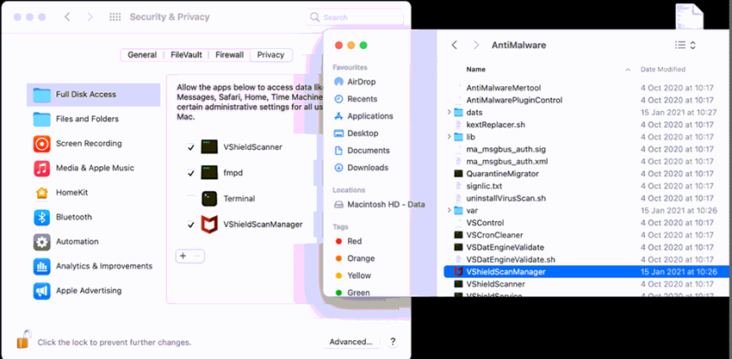Uncheck VShieldScanManager full disk access
The image size is (732, 359).
191,225
